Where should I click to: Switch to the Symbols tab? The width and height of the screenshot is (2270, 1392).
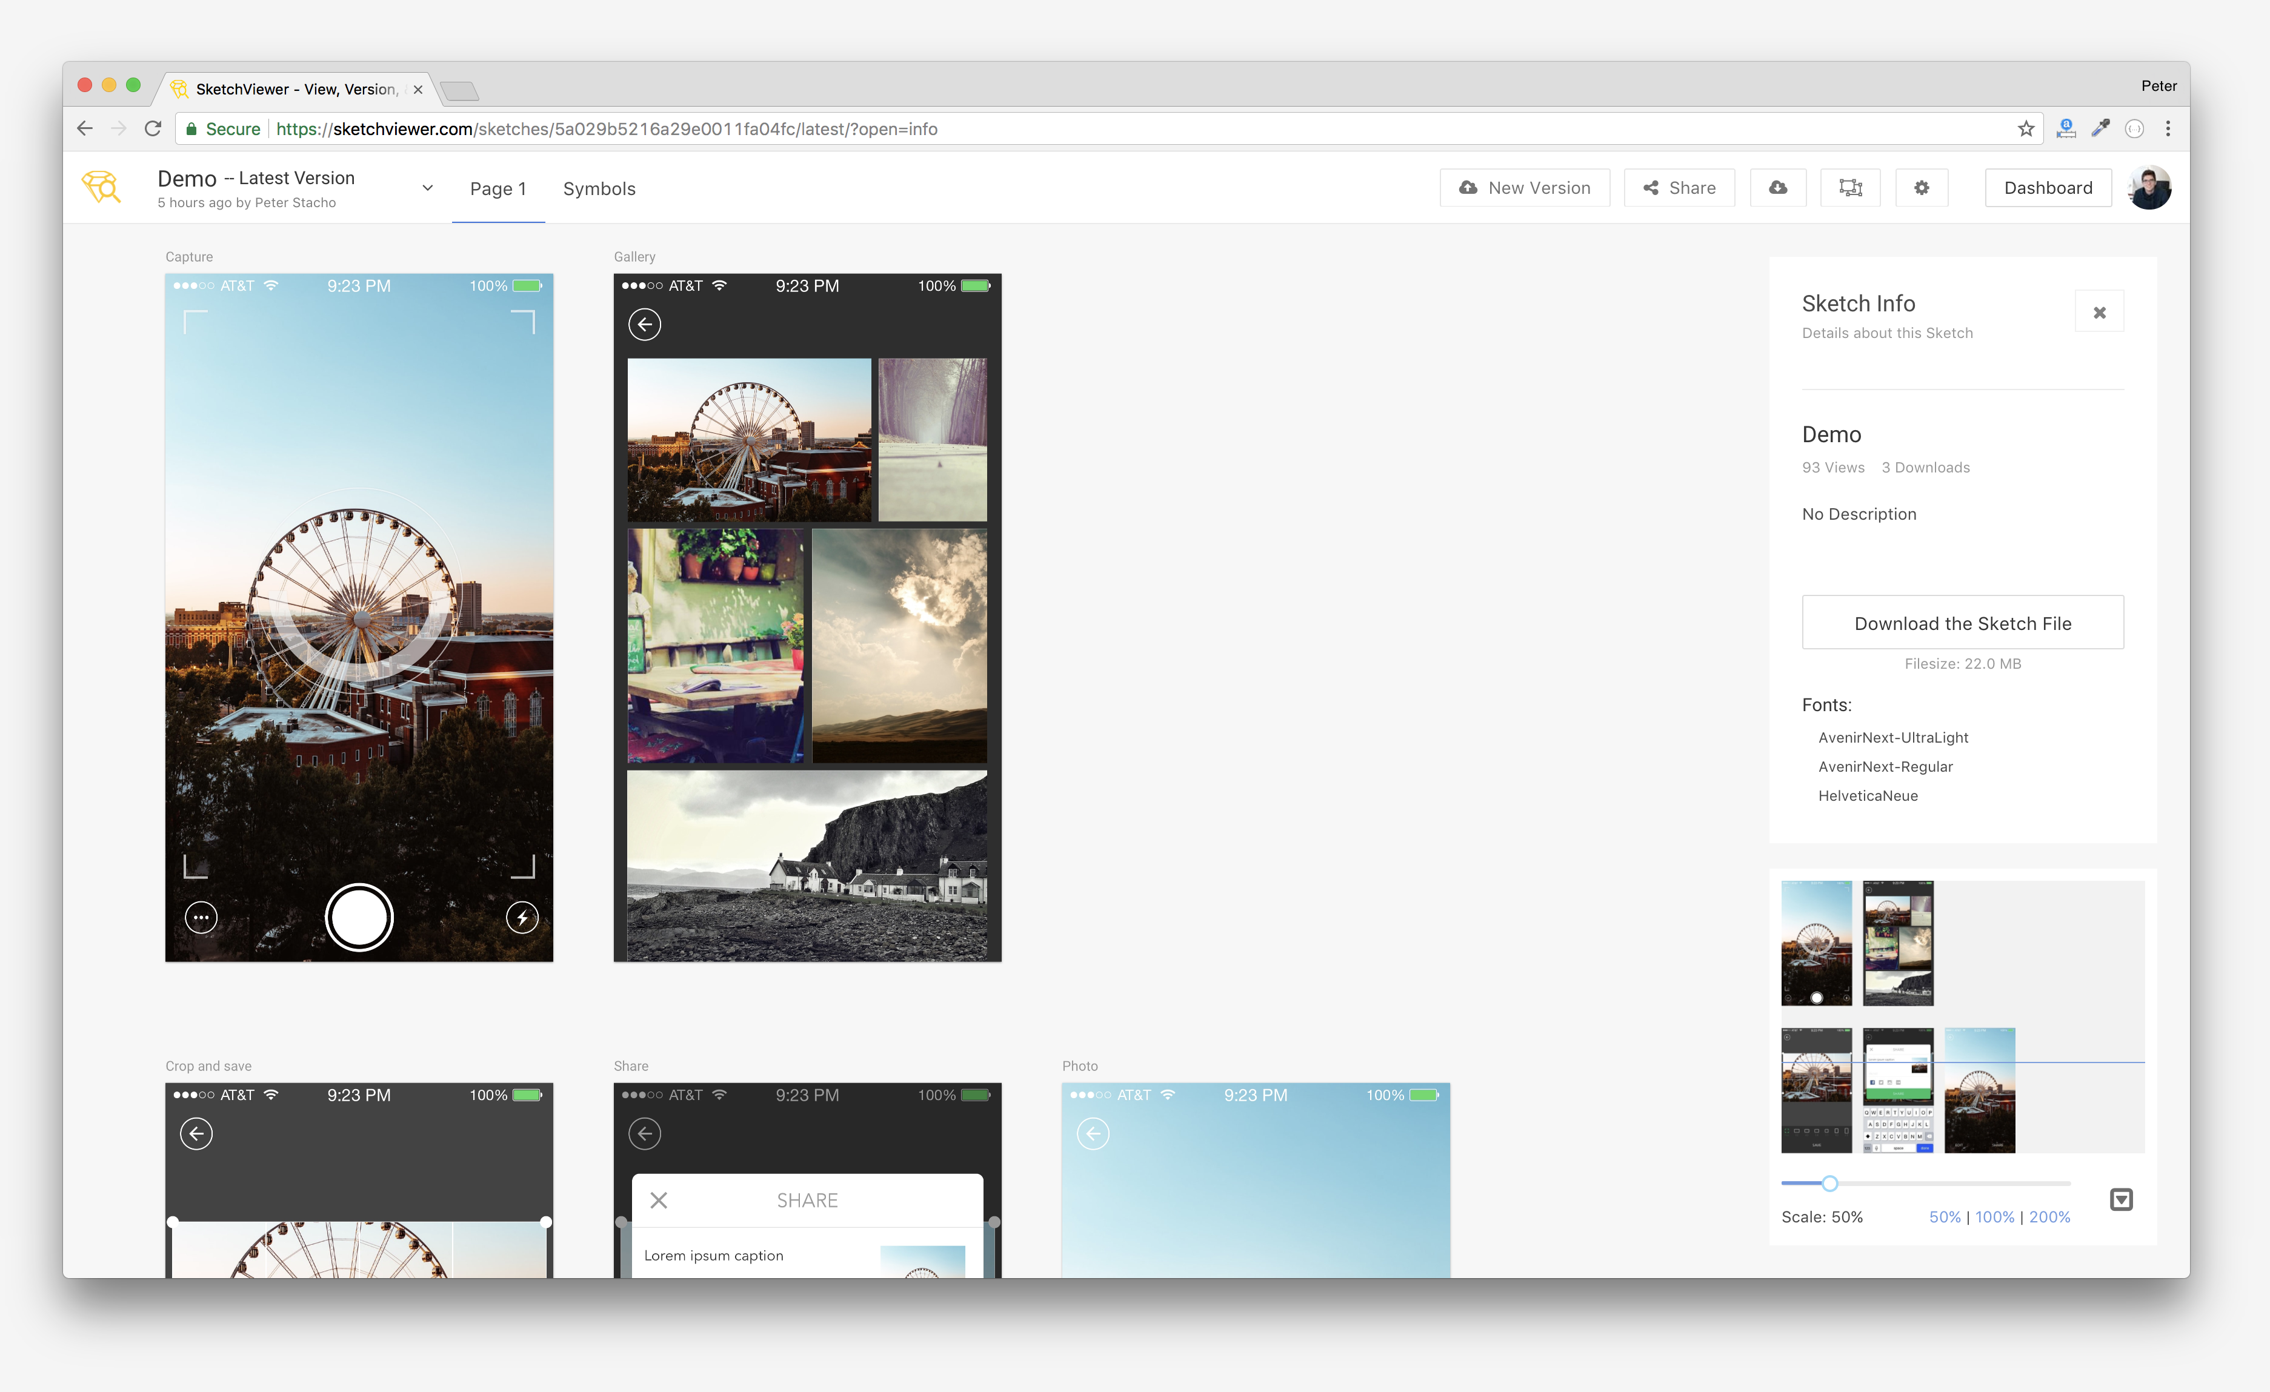pyautogui.click(x=599, y=188)
